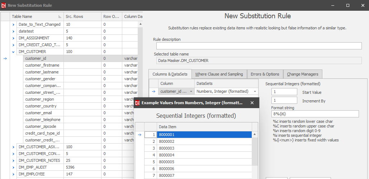Click the app icon in the title bar

click(4, 5)
